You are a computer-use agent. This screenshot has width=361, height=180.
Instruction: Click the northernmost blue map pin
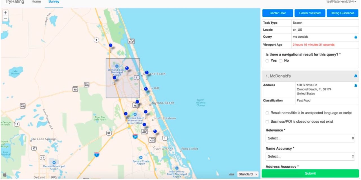111,45
